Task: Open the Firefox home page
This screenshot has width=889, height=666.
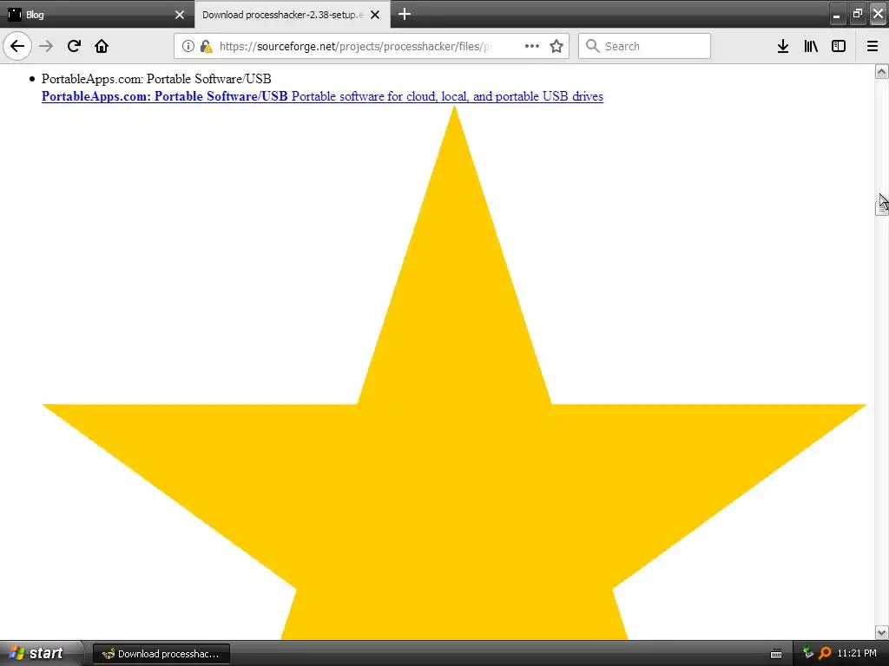Action: click(102, 46)
